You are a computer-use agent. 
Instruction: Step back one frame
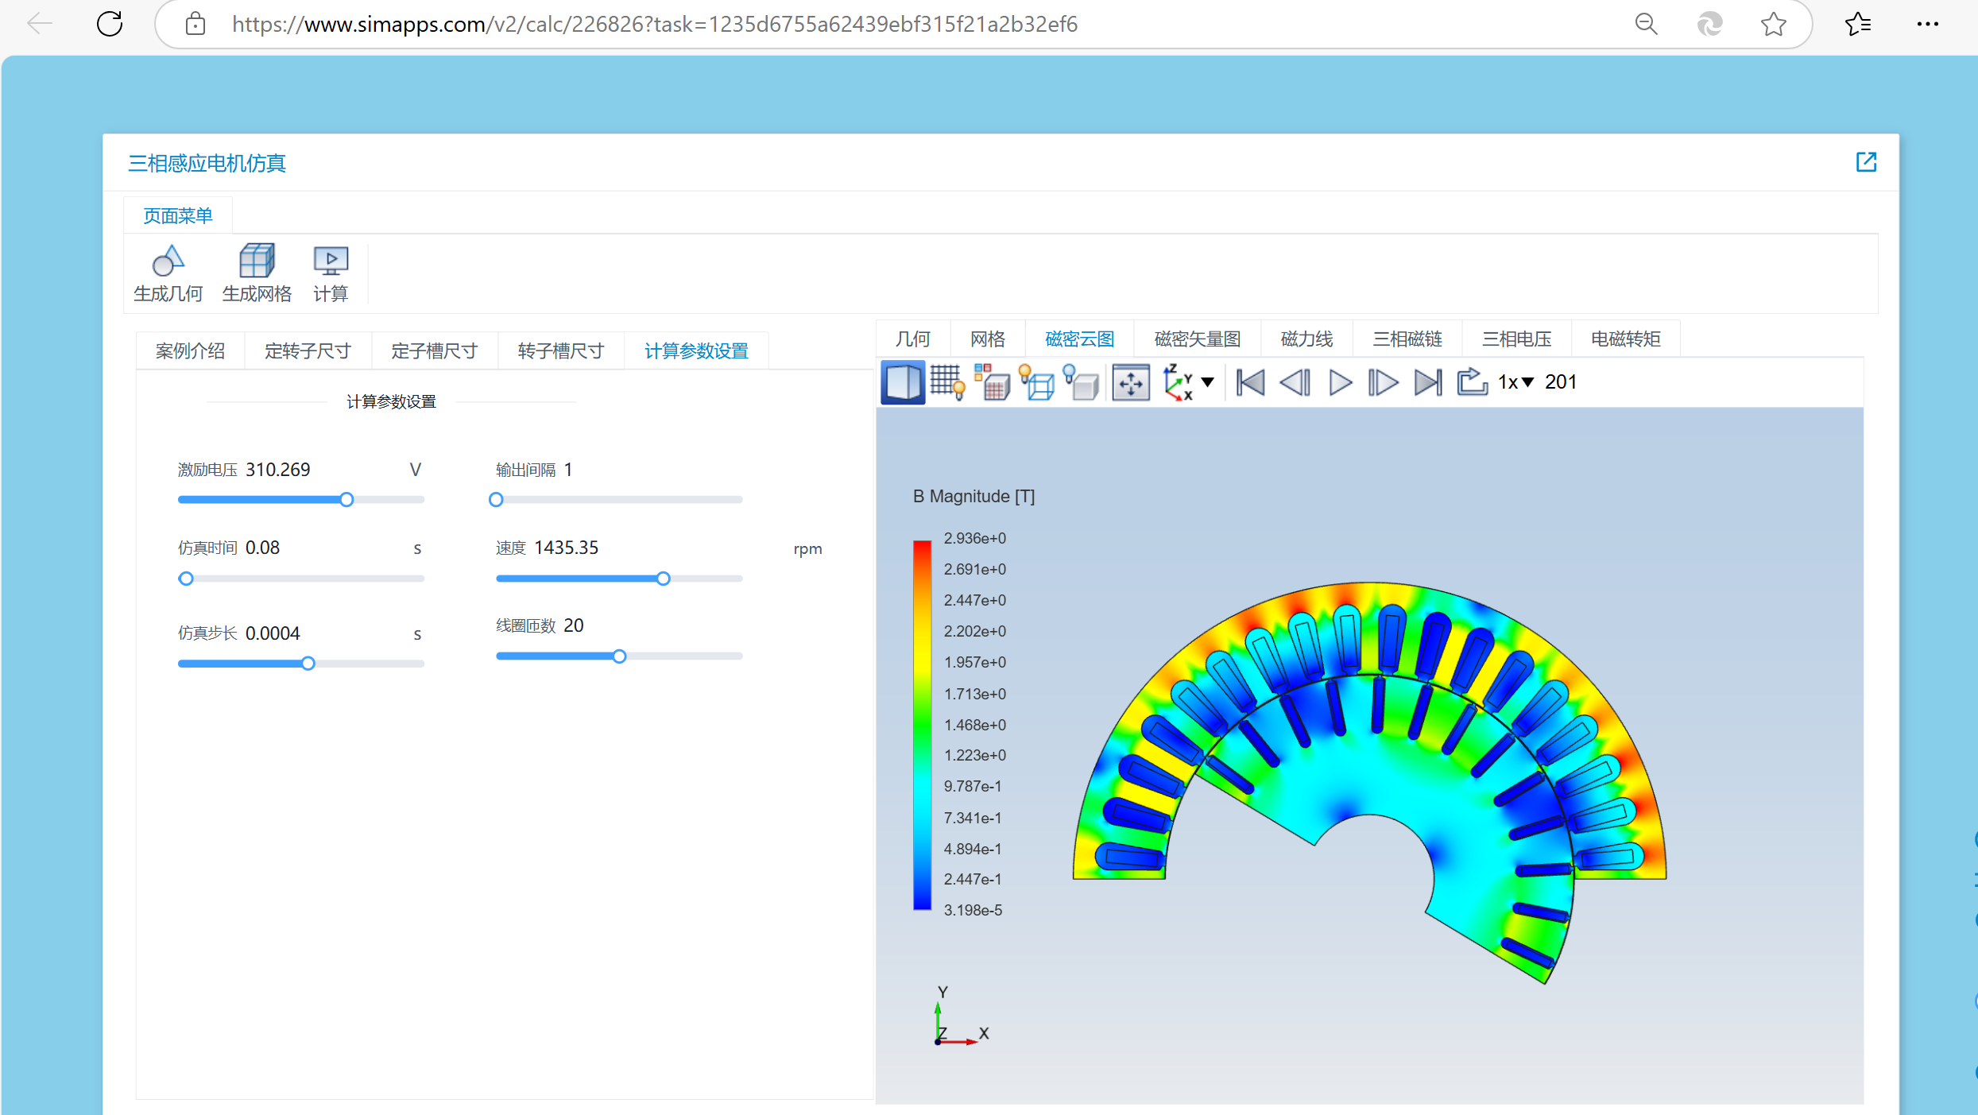1295,383
